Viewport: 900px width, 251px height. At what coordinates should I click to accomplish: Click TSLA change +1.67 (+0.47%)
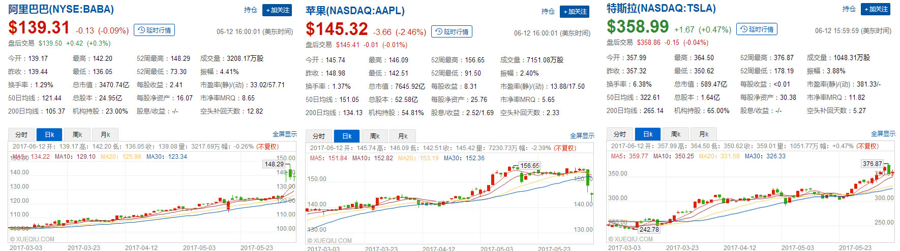[x=703, y=30]
